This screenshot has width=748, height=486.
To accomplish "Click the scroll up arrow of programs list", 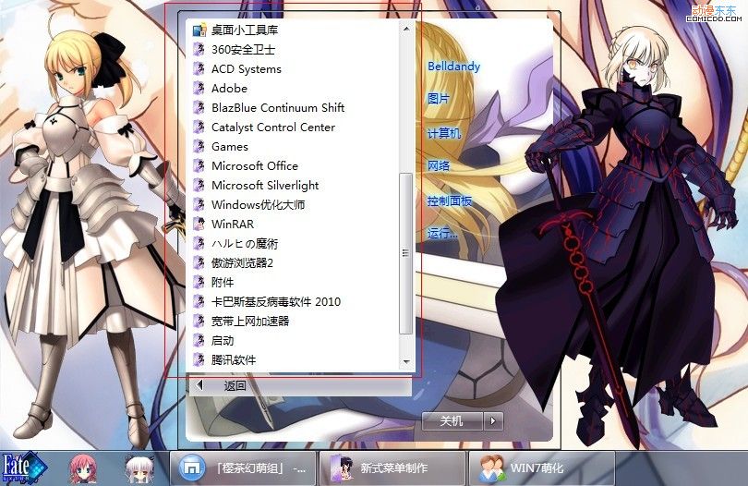I will [x=406, y=30].
